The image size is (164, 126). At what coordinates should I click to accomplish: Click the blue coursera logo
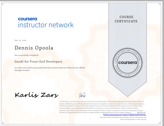(x=27, y=19)
